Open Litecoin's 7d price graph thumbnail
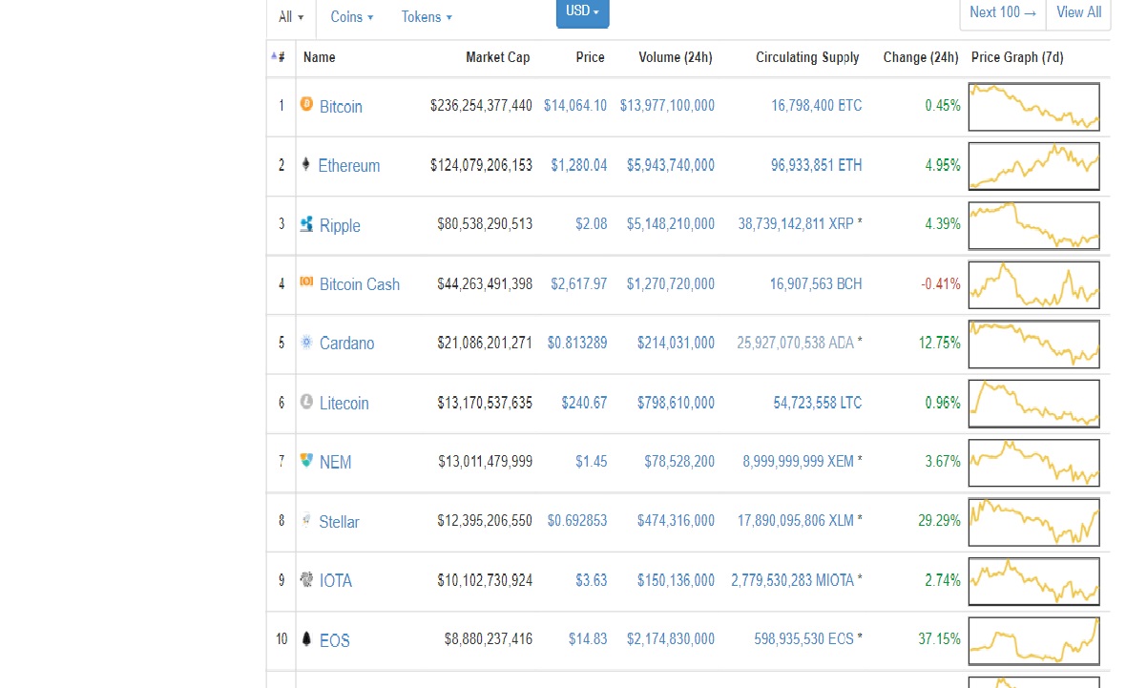The height and width of the screenshot is (688, 1126). [1033, 404]
